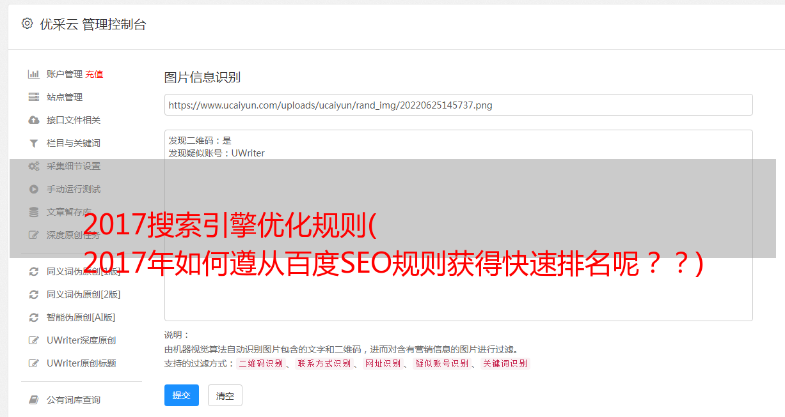Screen dimensions: 785x417
Task: Open 手动运行测试 in the sidebar
Action: (x=74, y=189)
